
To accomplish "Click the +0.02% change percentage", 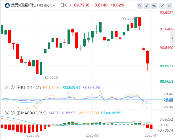I will pos(117,5).
